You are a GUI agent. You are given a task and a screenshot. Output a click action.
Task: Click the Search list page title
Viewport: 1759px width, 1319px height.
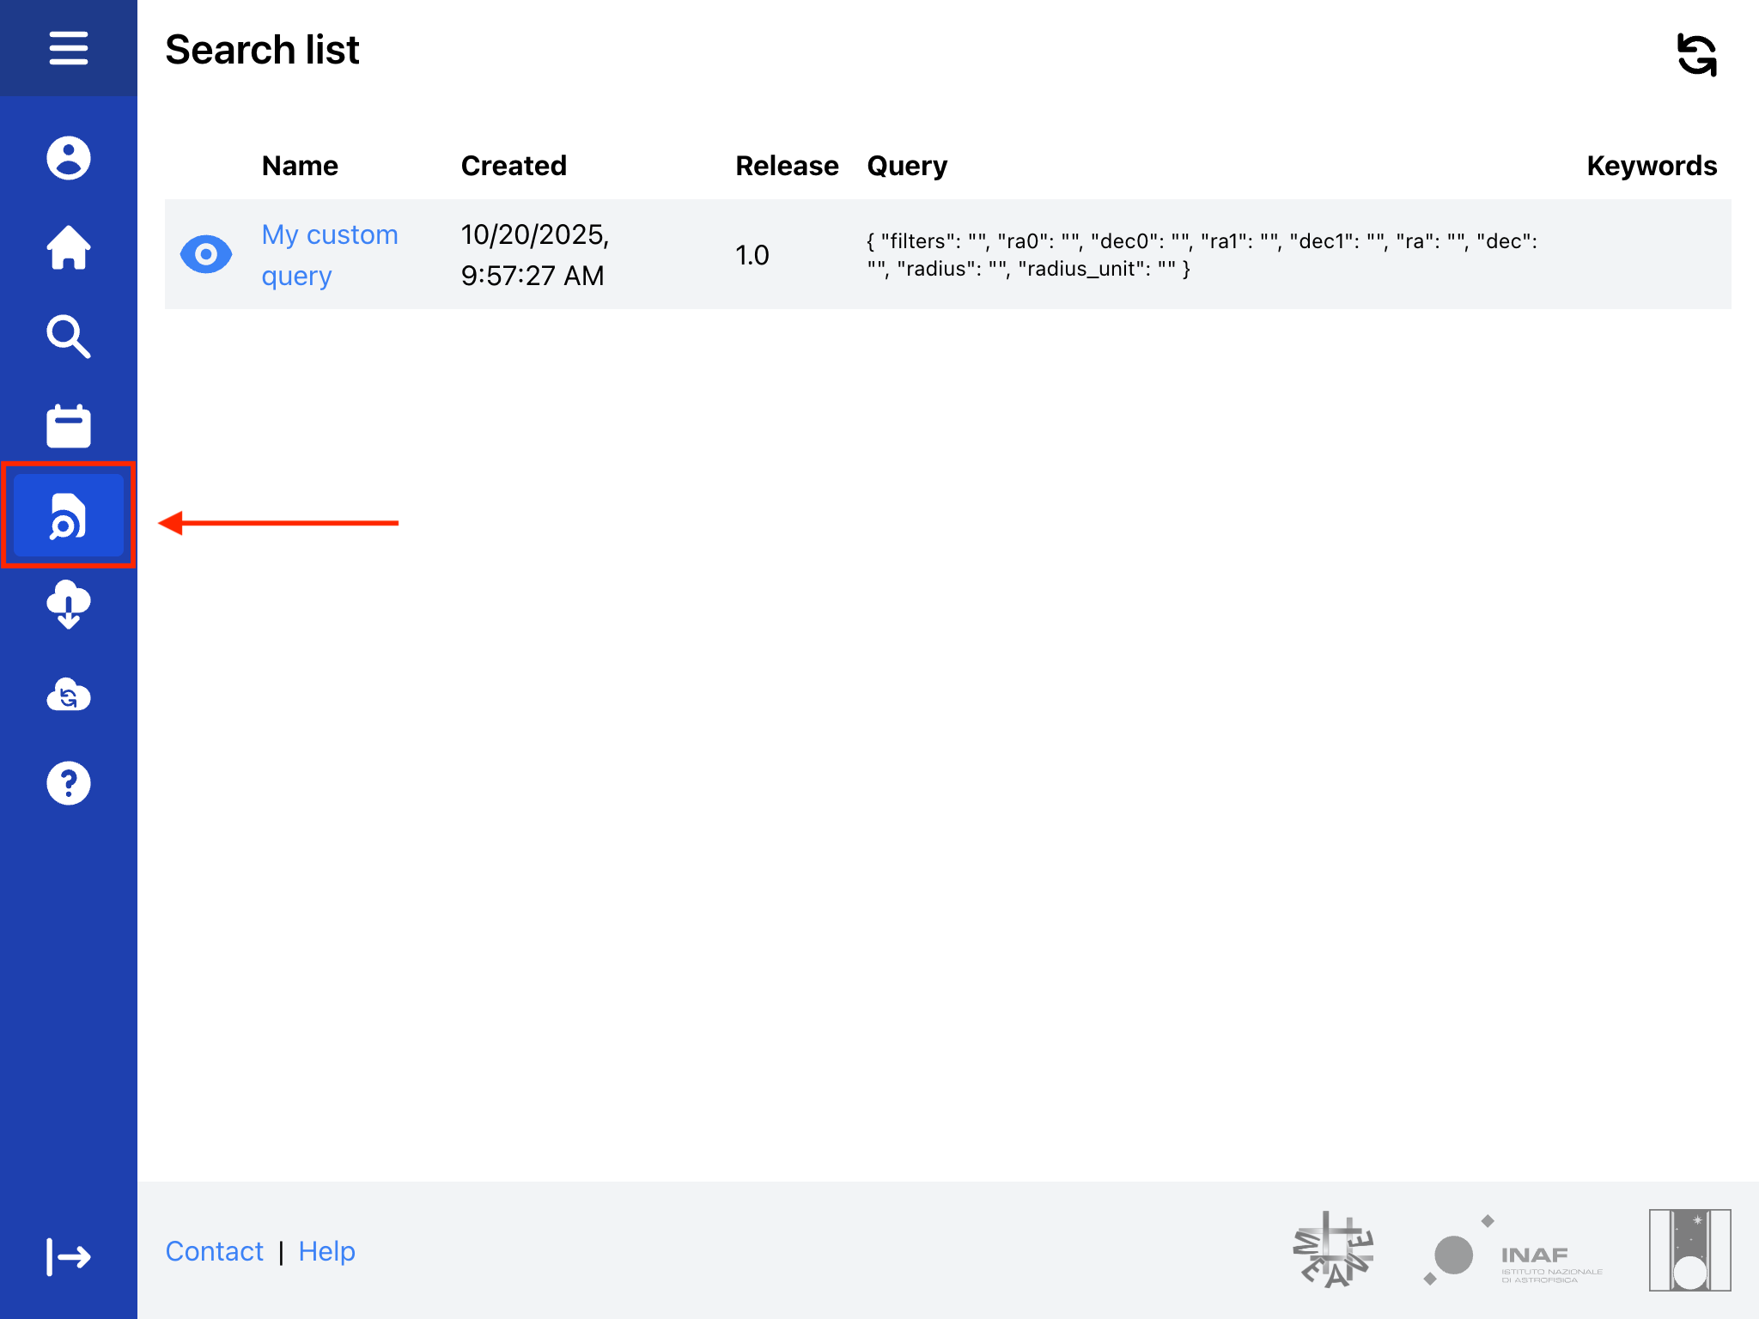pyautogui.click(x=262, y=50)
